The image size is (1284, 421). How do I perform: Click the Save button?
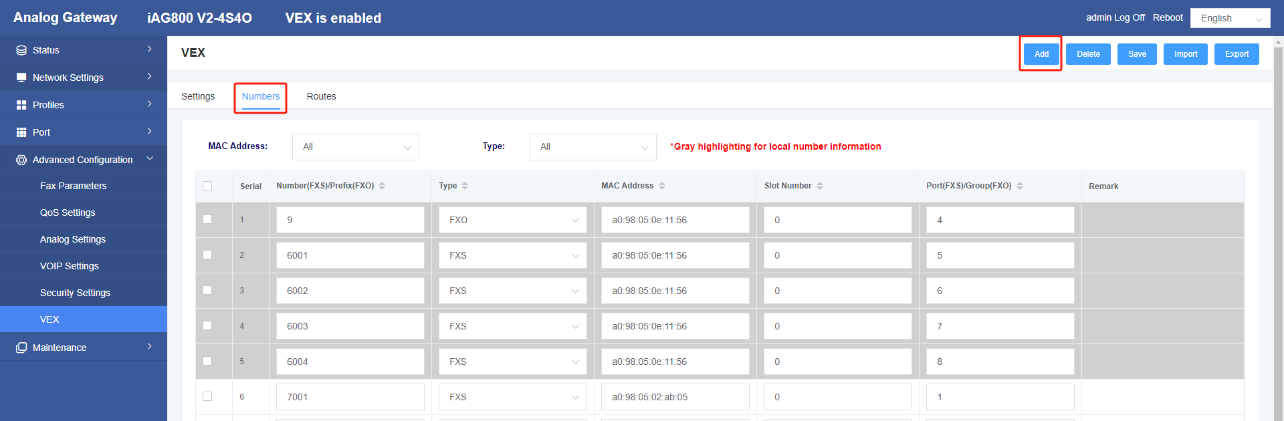point(1137,54)
